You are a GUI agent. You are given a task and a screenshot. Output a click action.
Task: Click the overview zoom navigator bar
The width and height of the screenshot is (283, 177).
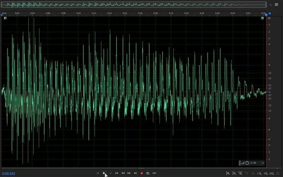pos(134,5)
